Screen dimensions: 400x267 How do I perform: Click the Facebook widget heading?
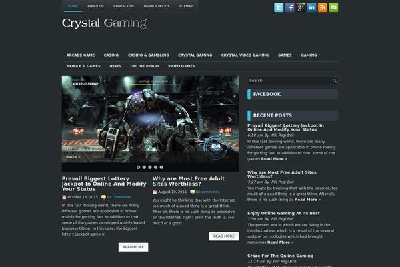[x=293, y=94]
